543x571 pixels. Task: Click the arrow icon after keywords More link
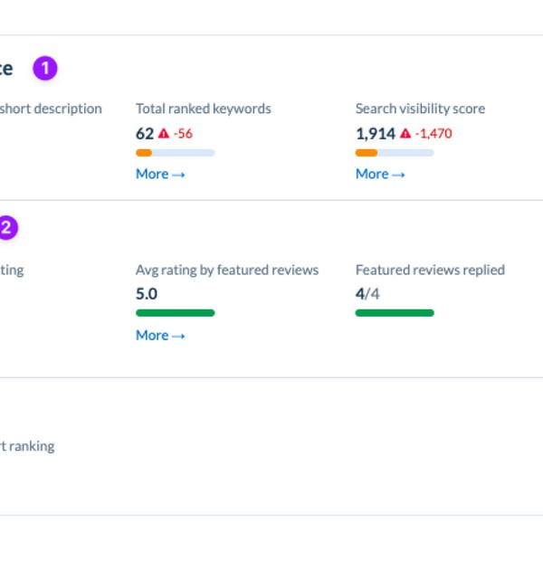click(x=178, y=176)
